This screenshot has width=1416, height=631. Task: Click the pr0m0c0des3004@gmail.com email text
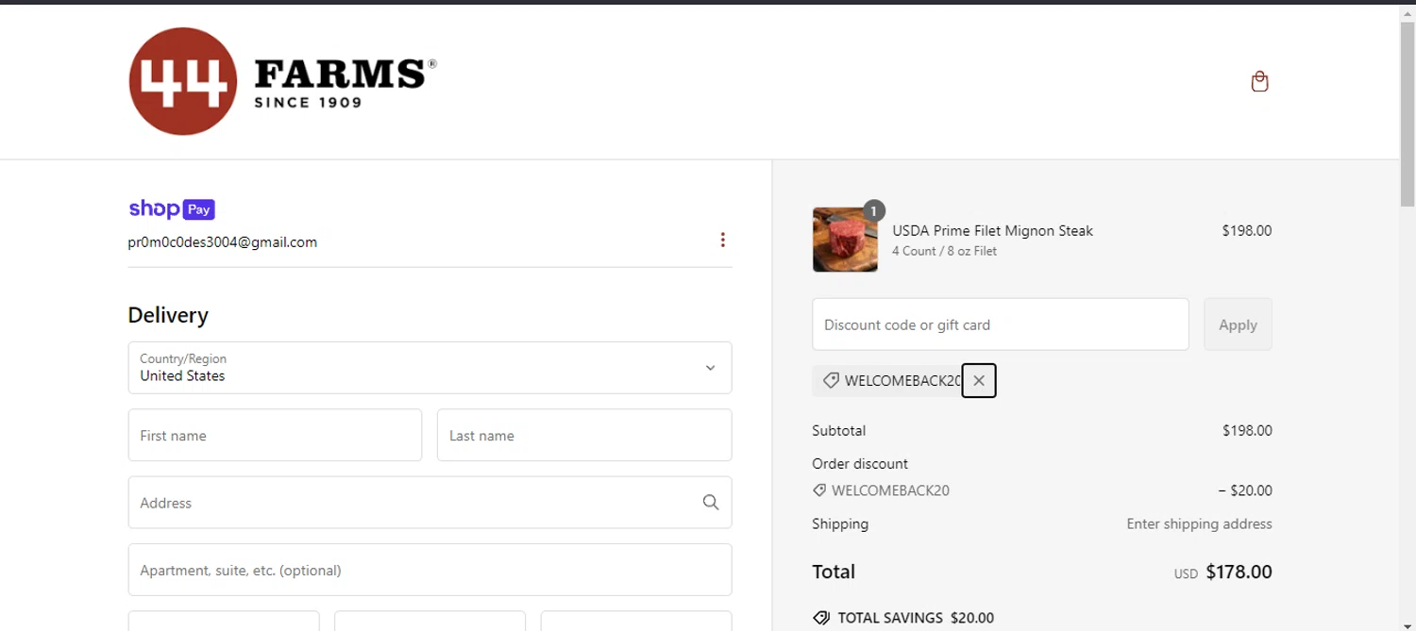pos(223,242)
